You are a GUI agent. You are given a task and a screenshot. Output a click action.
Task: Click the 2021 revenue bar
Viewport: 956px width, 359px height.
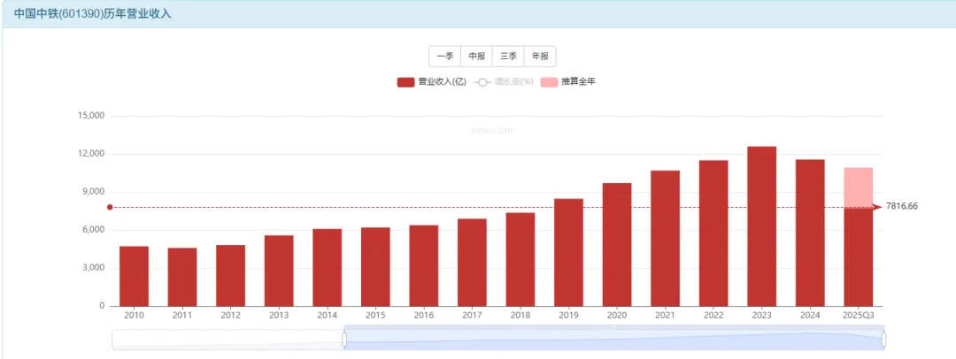(665, 239)
